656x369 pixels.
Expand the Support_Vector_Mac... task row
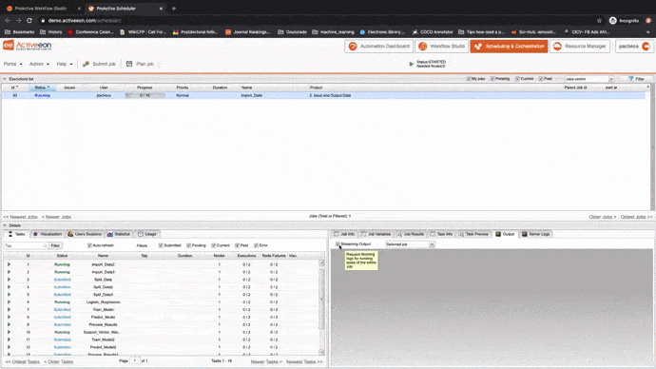pyautogui.click(x=9, y=332)
